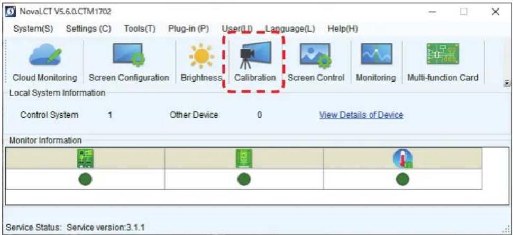The height and width of the screenshot is (235, 513).
Task: Open the Help(H) menu
Action: click(x=343, y=29)
